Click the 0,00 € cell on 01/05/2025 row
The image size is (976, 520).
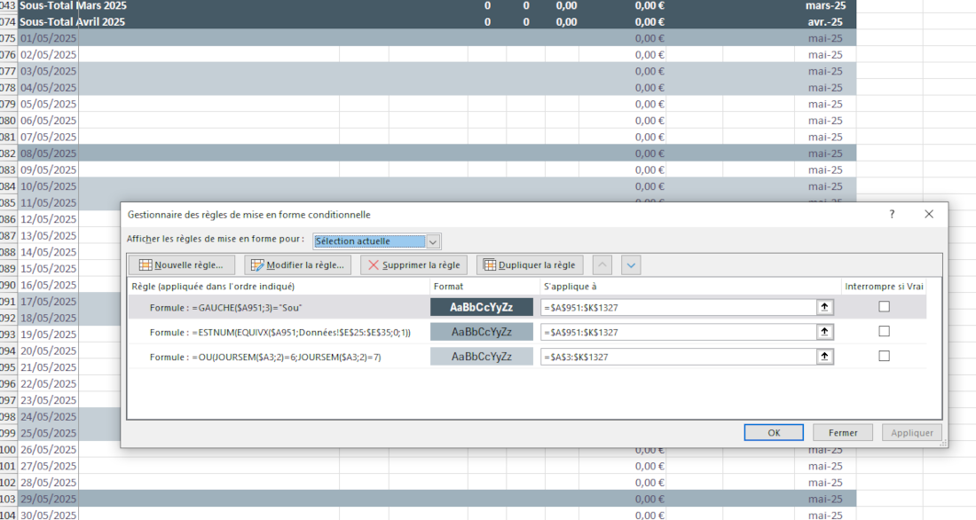click(x=623, y=38)
